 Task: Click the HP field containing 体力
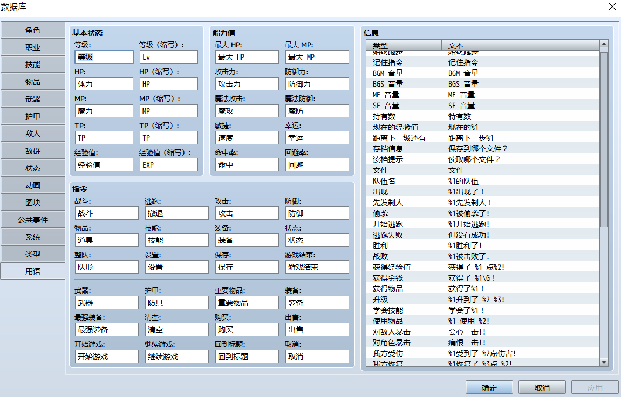pyautogui.click(x=104, y=84)
